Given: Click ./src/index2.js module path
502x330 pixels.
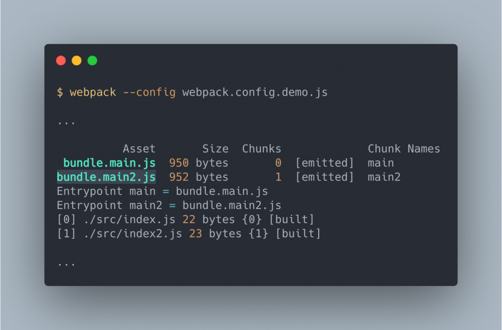Looking at the screenshot, I should (x=133, y=233).
